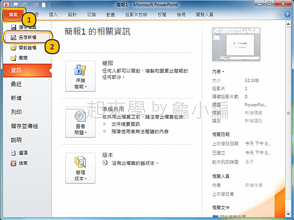This screenshot has height=220, width=294.
Task: Click 文件摘要資訊 bullet text
Action: [125, 124]
